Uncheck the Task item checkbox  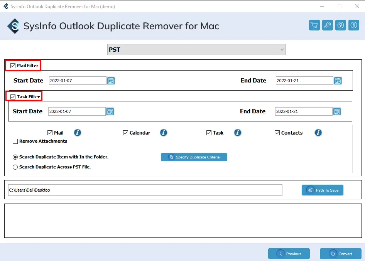click(209, 133)
